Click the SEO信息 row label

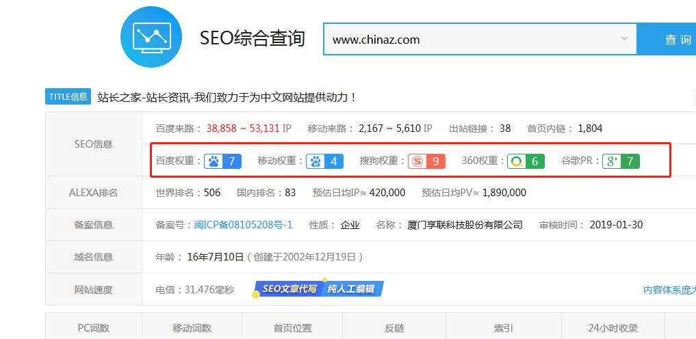point(94,144)
